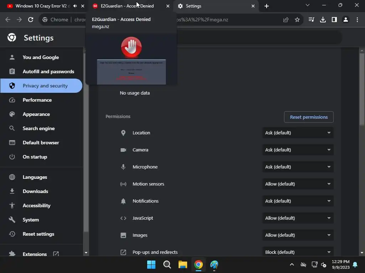Open Languages settings section
365x273 pixels.
[x=41, y=177]
